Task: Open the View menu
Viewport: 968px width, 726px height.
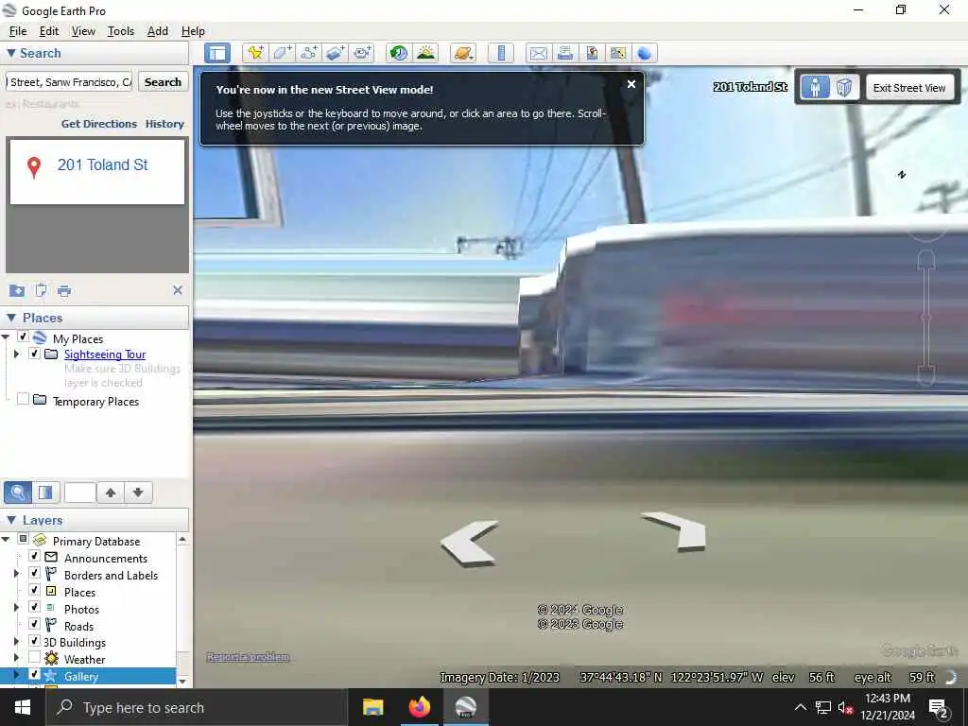Action: coord(83,31)
